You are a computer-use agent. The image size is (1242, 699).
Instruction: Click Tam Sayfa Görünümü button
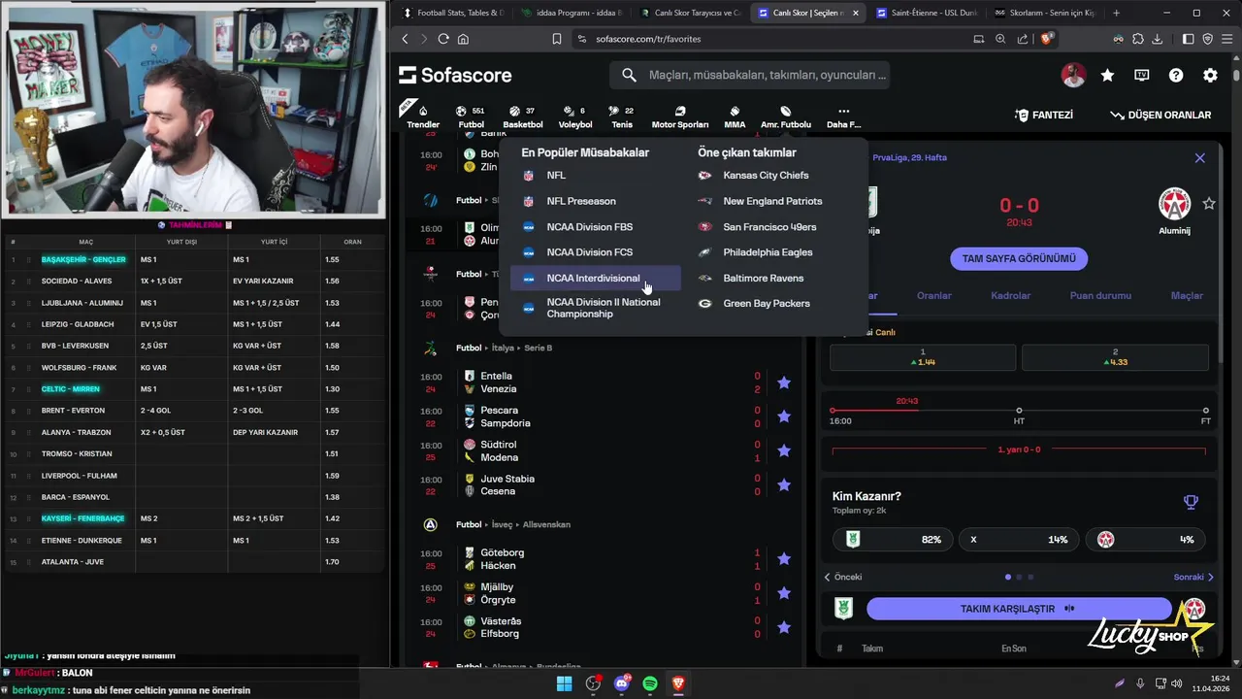click(1019, 259)
